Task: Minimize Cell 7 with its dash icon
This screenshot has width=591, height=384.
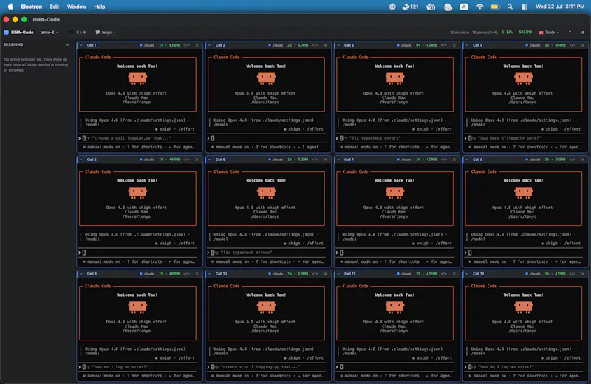Action: 338,160
